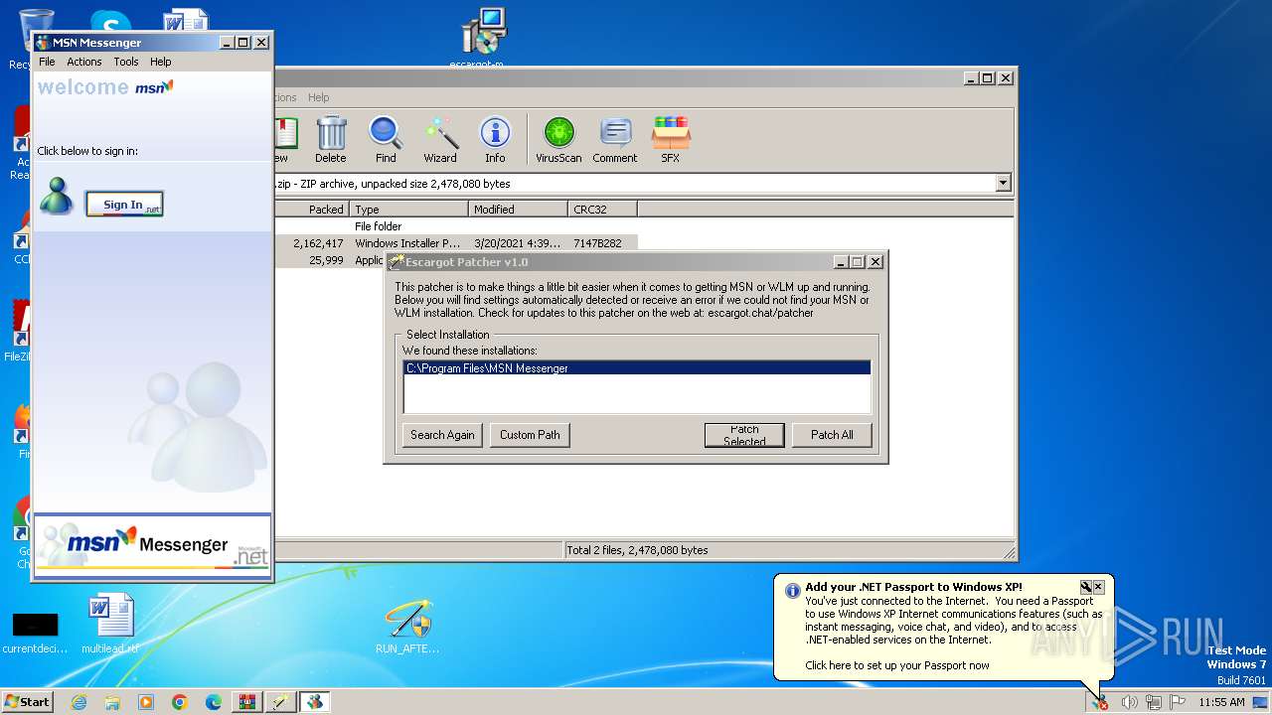Create an SFX self-extracting archive
Image resolution: width=1272 pixels, height=715 pixels.
click(671, 139)
